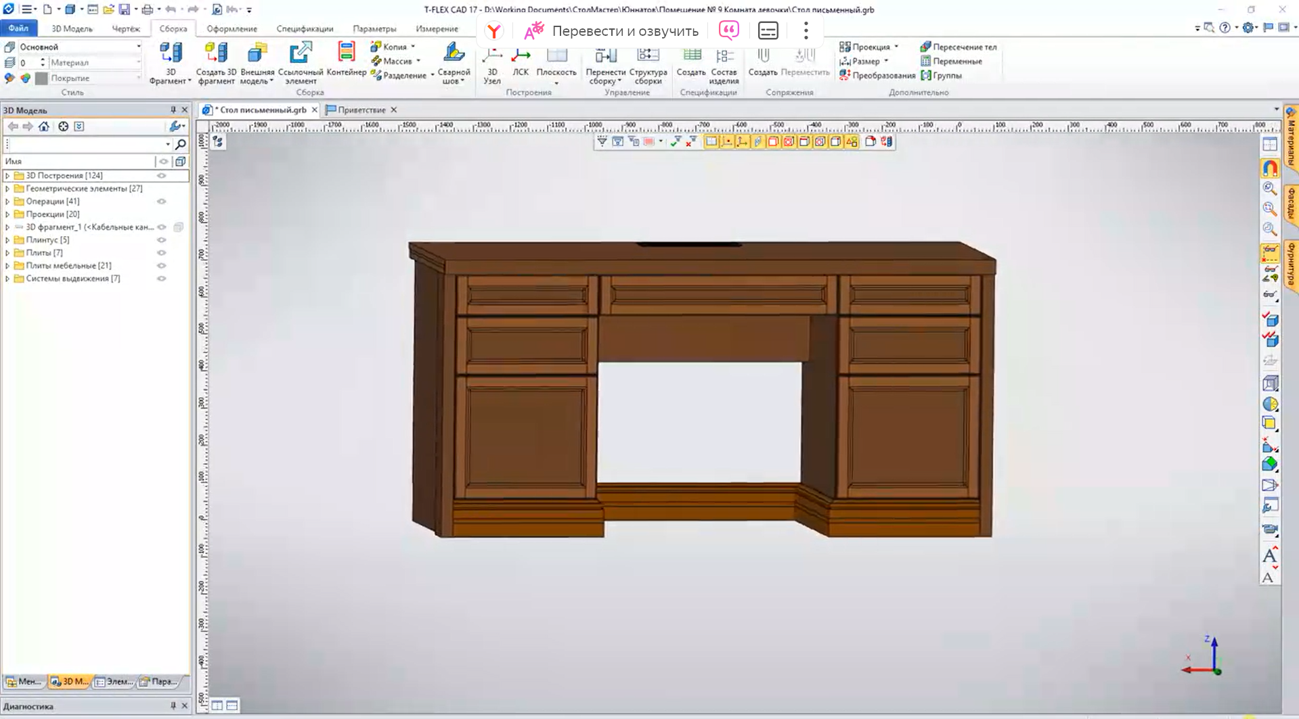
Task: Hide the Плинтус [5] folder
Action: pos(162,240)
